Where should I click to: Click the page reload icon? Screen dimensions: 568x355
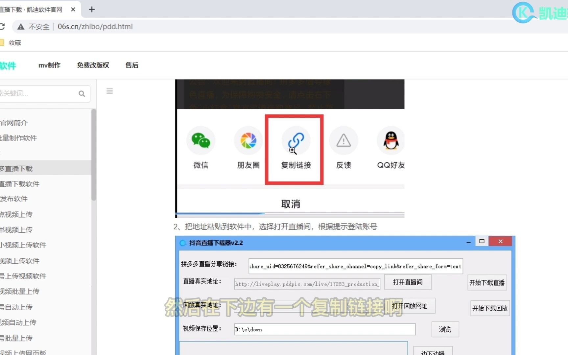click(x=2, y=27)
